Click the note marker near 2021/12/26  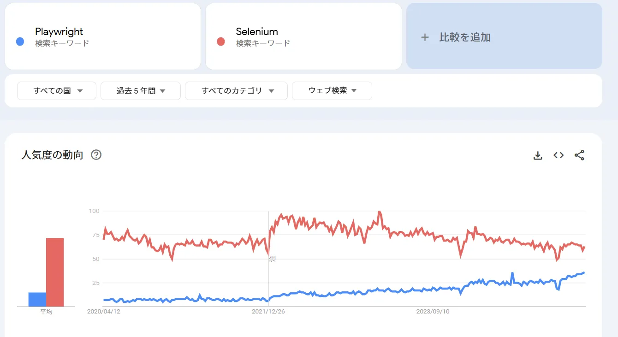tap(272, 259)
